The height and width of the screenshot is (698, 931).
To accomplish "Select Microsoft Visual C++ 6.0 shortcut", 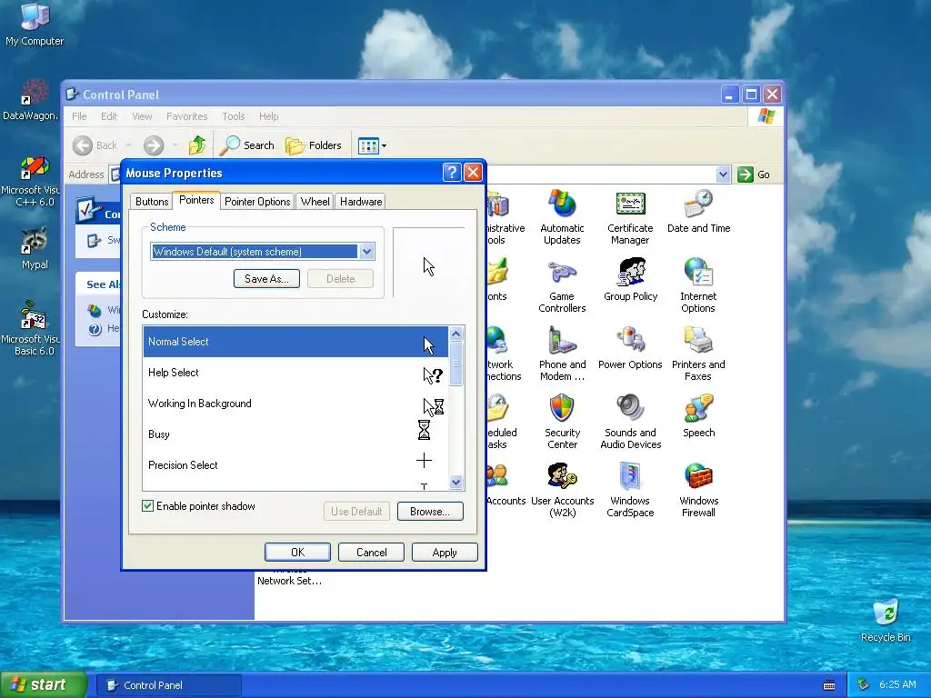I will tap(31, 181).
